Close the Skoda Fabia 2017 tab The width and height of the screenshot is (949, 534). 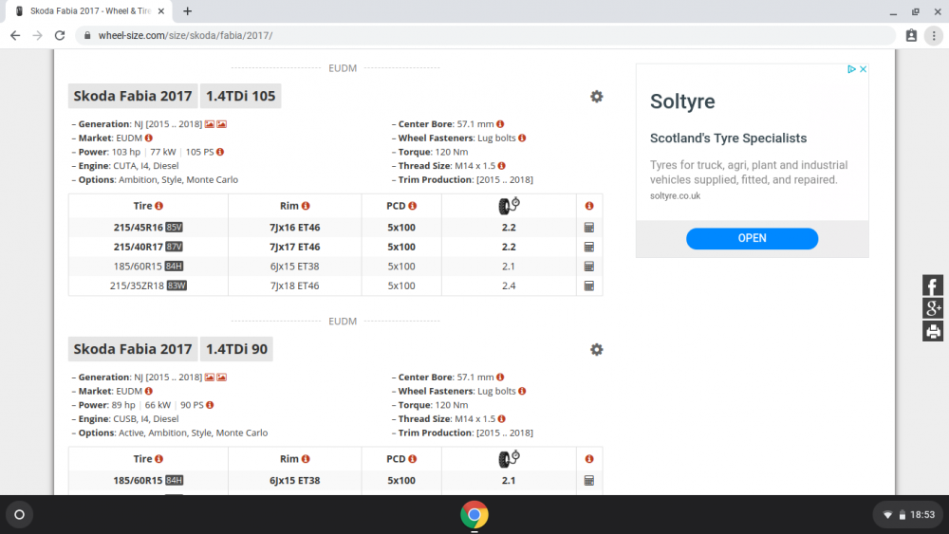[x=161, y=11]
